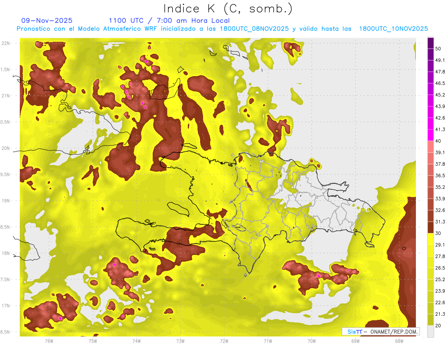The width and height of the screenshot is (448, 346).
Task: Select legend value "37.8"
Action: pyautogui.click(x=440, y=164)
